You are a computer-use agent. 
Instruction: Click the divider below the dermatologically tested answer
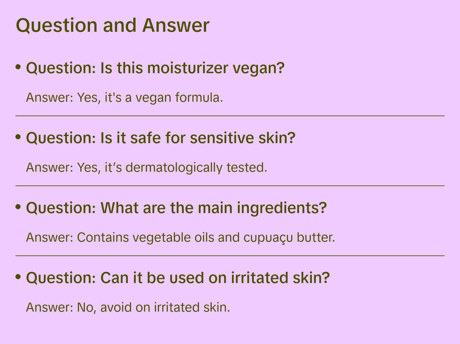click(230, 185)
